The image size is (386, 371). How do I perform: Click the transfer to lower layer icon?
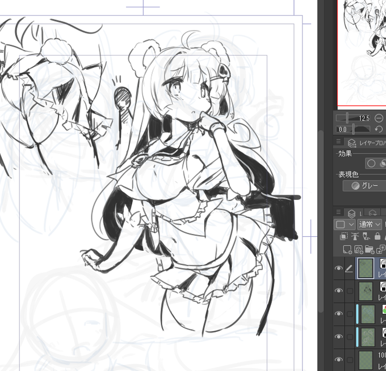(x=381, y=249)
